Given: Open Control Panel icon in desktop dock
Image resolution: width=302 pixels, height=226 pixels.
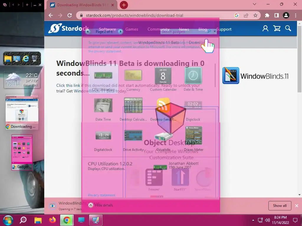Looking at the screenshot, I should point(17,59).
